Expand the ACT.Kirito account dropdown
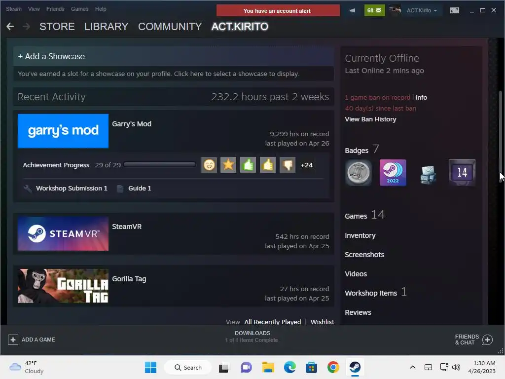The height and width of the screenshot is (379, 505). click(422, 10)
